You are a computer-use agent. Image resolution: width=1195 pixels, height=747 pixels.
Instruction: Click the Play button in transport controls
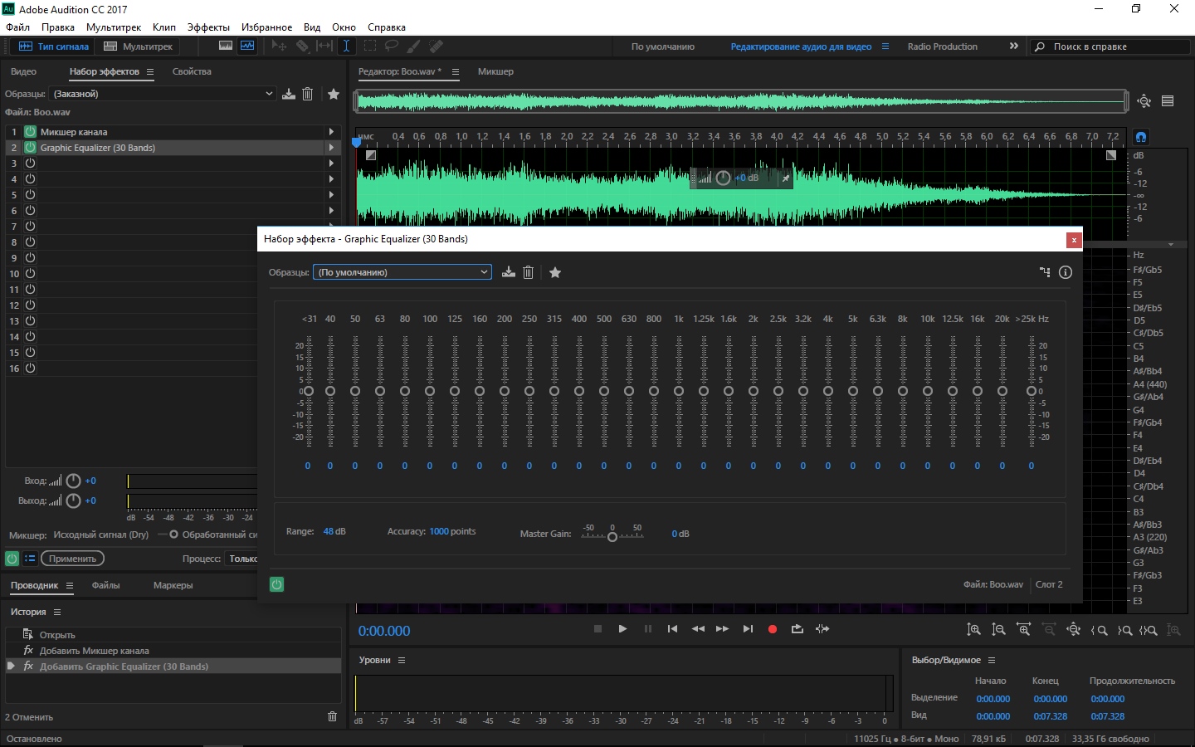[622, 629]
